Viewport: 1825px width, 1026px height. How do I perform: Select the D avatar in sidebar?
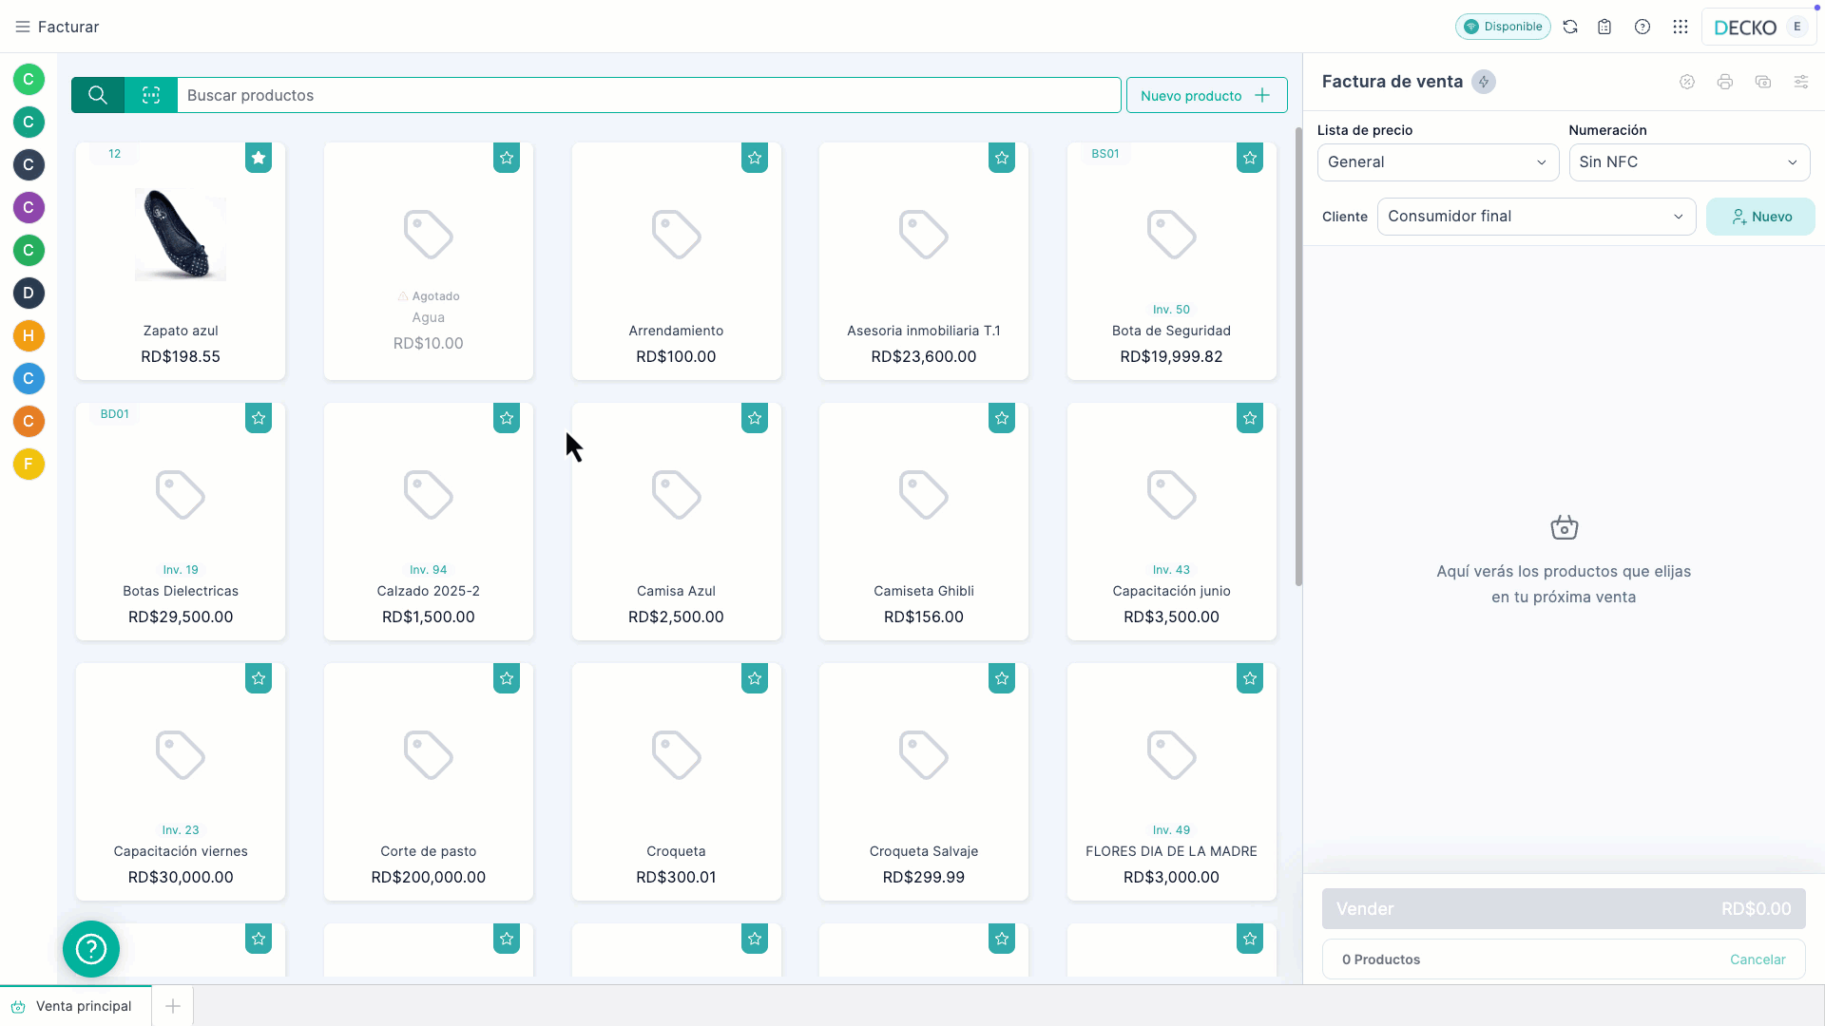point(29,293)
